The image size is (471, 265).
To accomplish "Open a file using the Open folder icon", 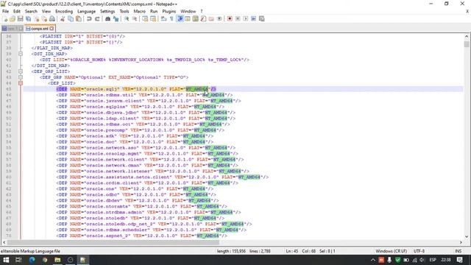I will (x=13, y=18).
